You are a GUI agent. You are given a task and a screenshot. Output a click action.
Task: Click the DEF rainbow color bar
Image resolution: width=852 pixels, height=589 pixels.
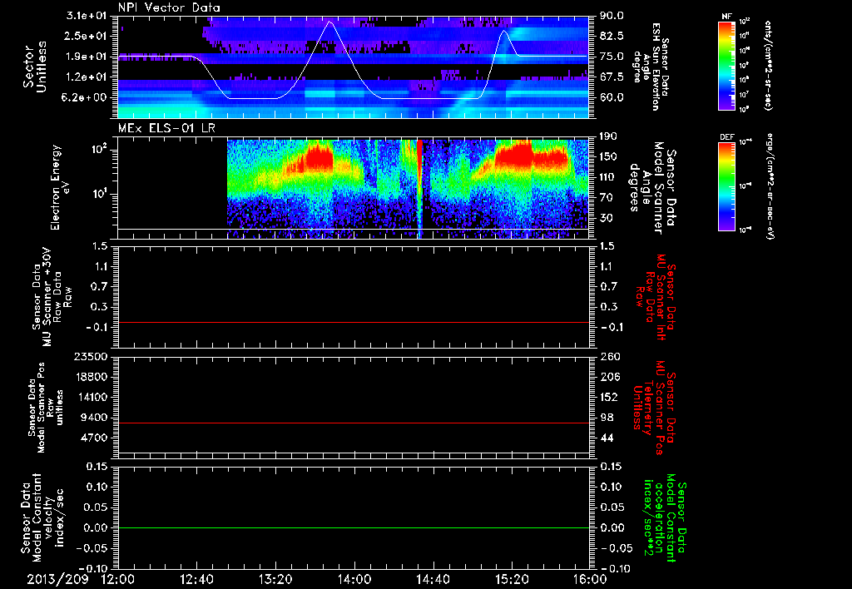726,186
